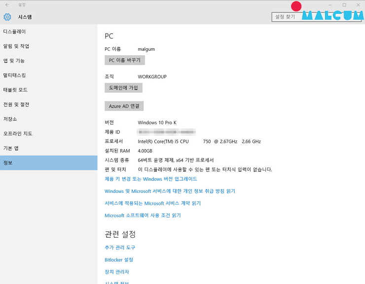Viewport: 365px width, 284px height.
Task: Click the 펜 및 터치 description text
Action: point(205,169)
